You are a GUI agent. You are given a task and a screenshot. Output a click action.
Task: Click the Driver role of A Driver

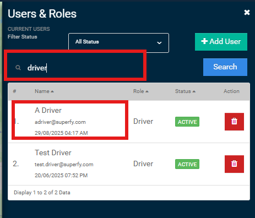point(143,122)
